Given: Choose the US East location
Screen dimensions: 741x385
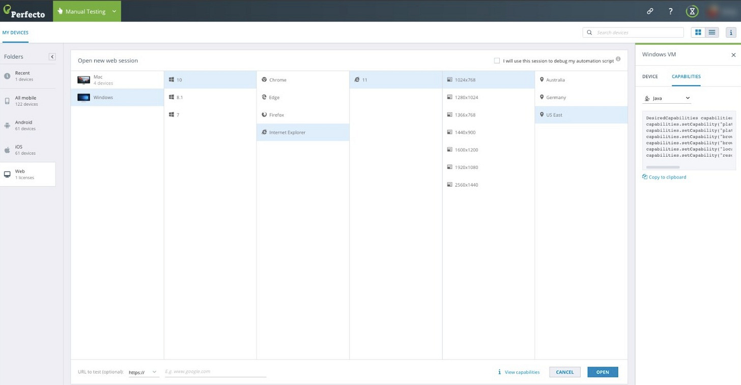Looking at the screenshot, I should pyautogui.click(x=581, y=114).
